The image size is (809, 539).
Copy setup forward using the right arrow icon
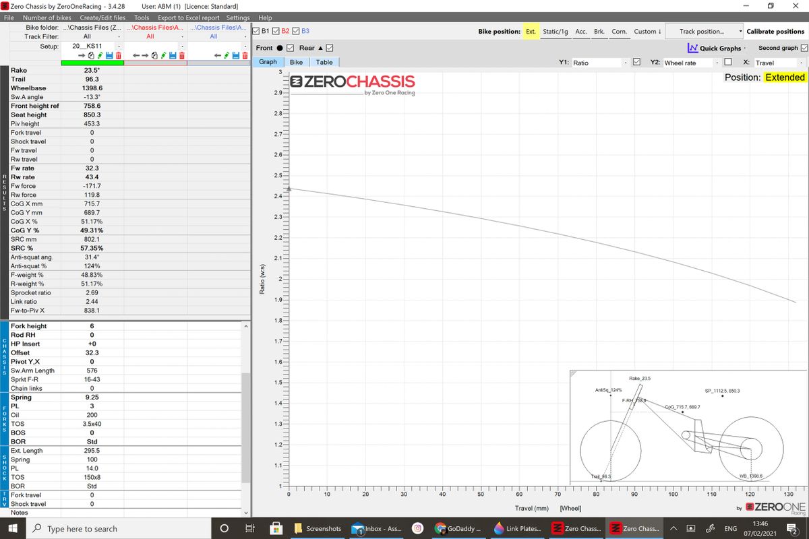point(82,55)
